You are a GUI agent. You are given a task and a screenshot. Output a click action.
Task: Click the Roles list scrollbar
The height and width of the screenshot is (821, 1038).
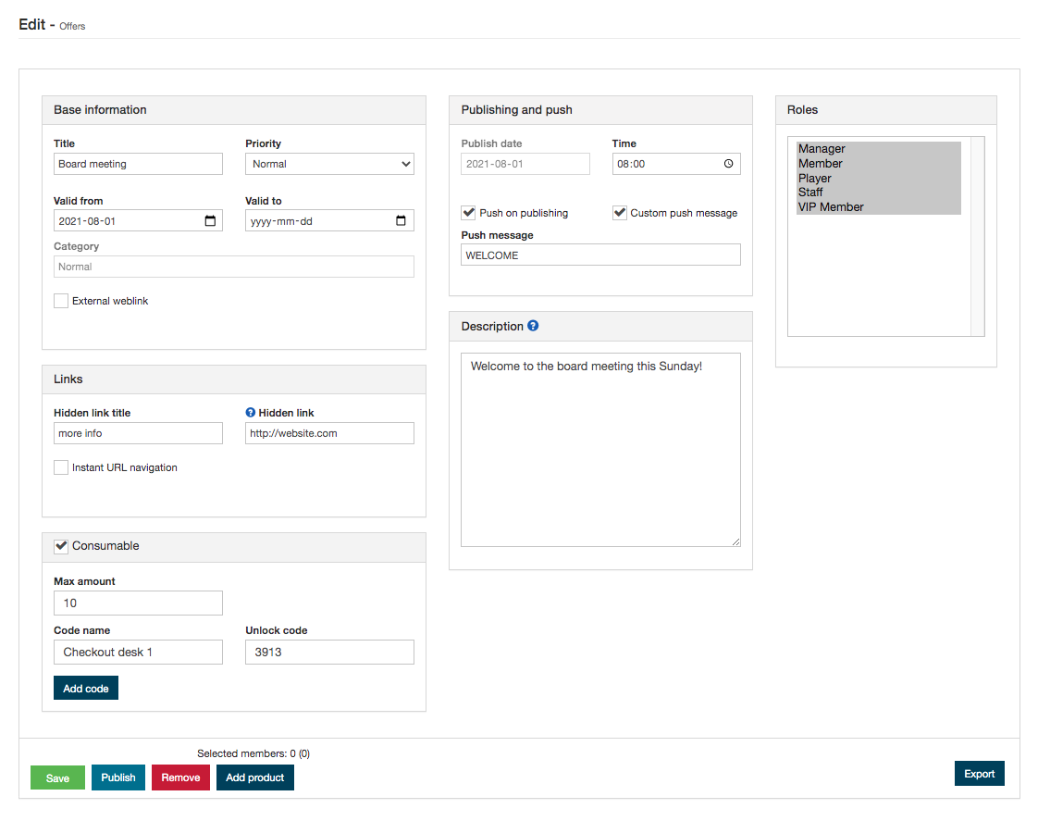[x=977, y=236]
